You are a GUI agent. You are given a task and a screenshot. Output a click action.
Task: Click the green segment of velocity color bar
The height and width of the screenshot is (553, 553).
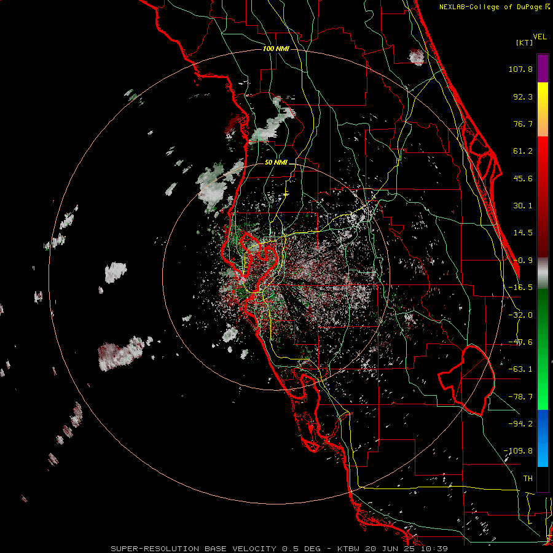point(543,349)
